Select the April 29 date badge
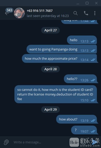Viewport: 101px width, 148px height. pyautogui.click(x=50, y=109)
